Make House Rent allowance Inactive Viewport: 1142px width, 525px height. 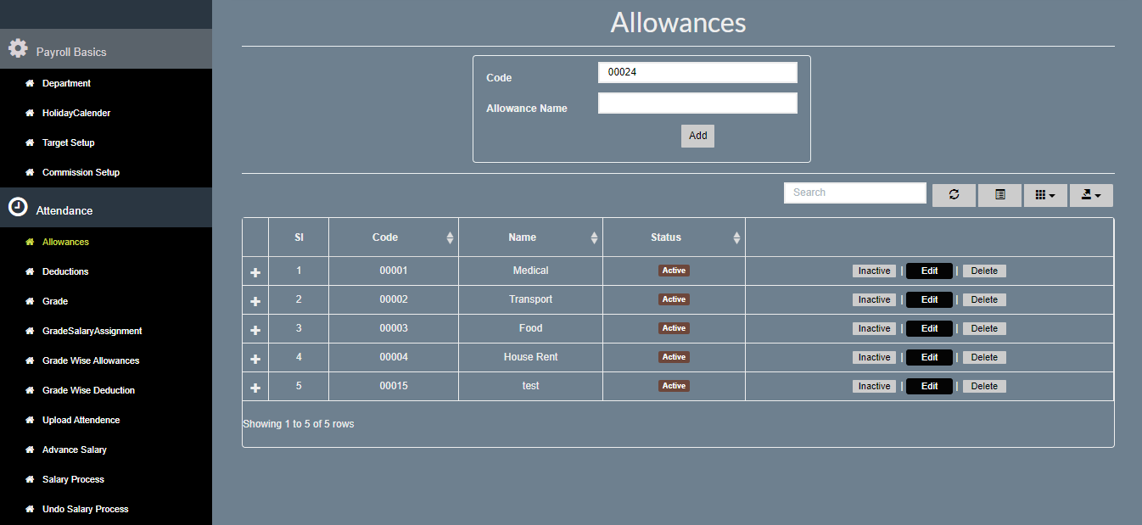tap(874, 358)
